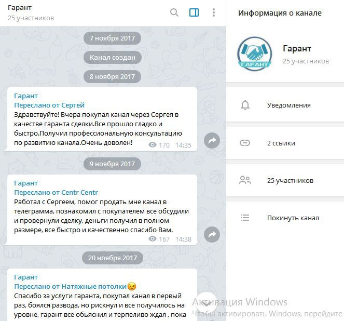Viewport: 344px width, 321px height.
Task: Click the bell notifications icon
Action: [245, 105]
